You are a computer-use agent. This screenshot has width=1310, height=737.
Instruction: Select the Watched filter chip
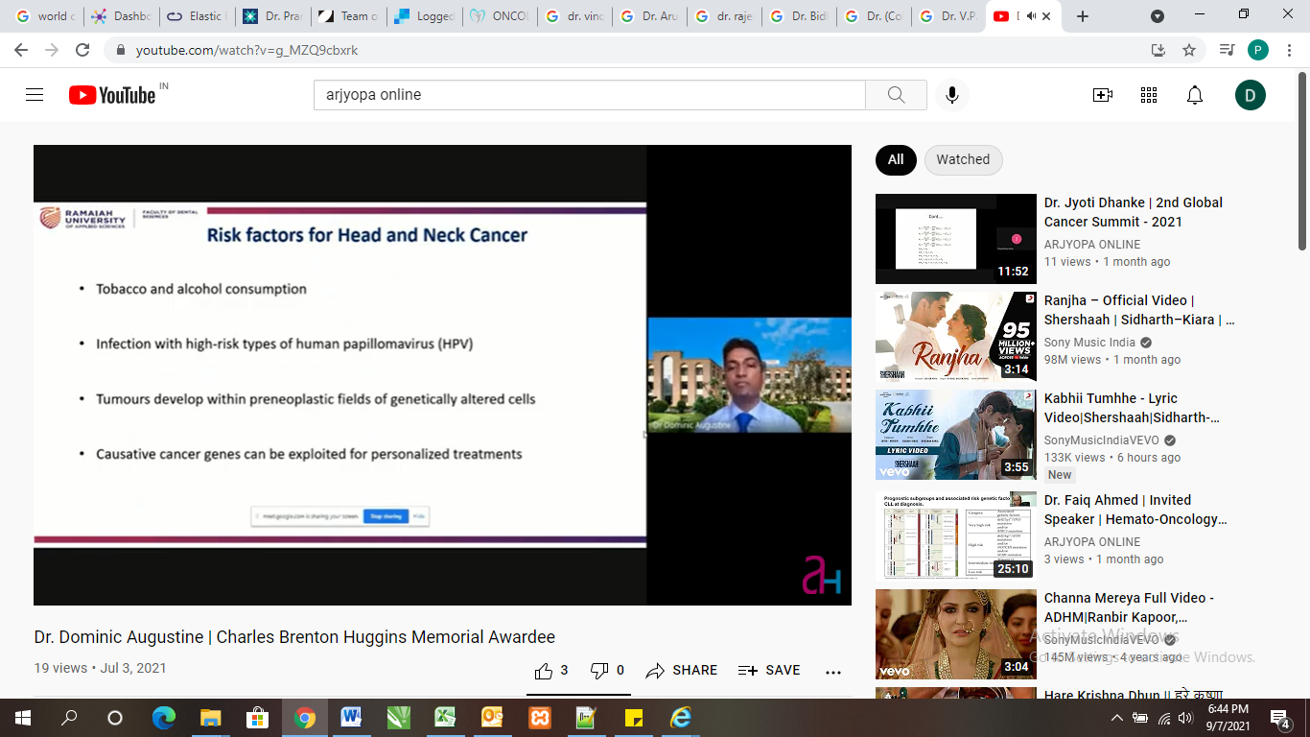coord(963,159)
